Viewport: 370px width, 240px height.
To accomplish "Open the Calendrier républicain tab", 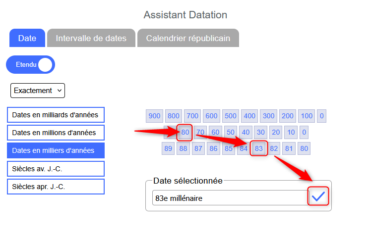I will pos(188,38).
